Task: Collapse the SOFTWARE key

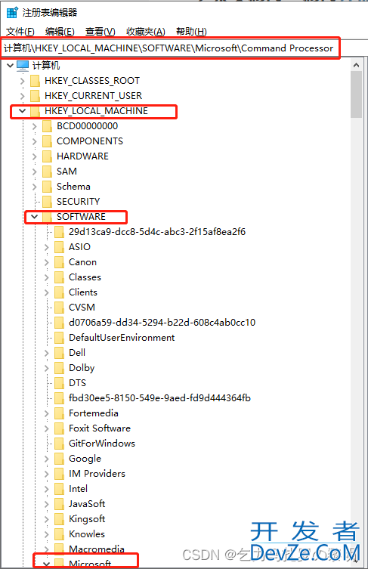Action: pos(35,217)
